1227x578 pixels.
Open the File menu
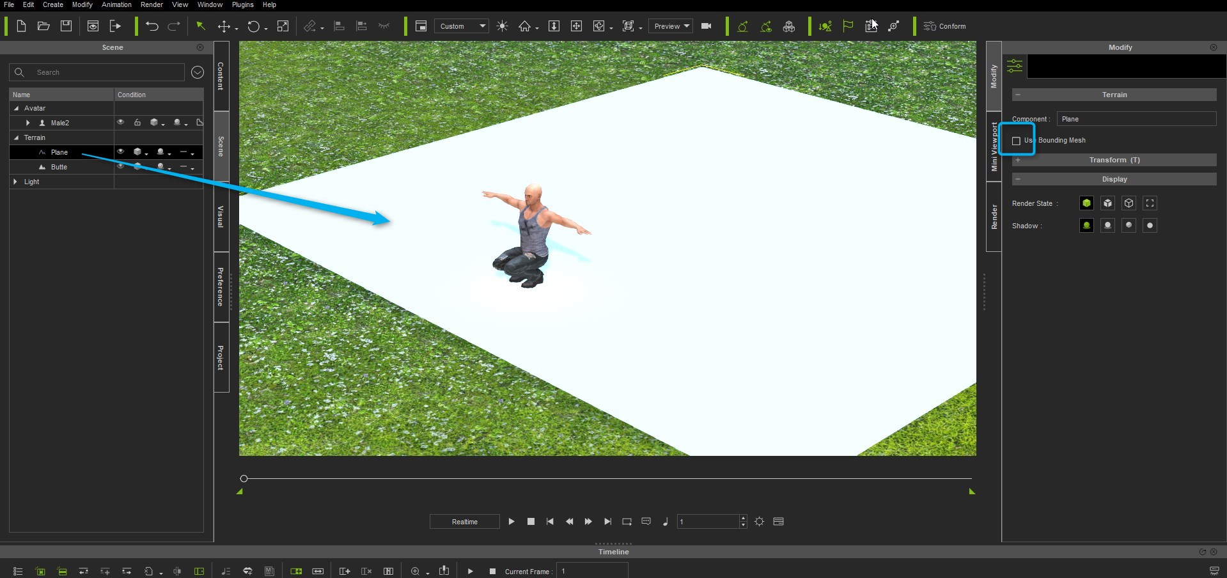pyautogui.click(x=9, y=4)
